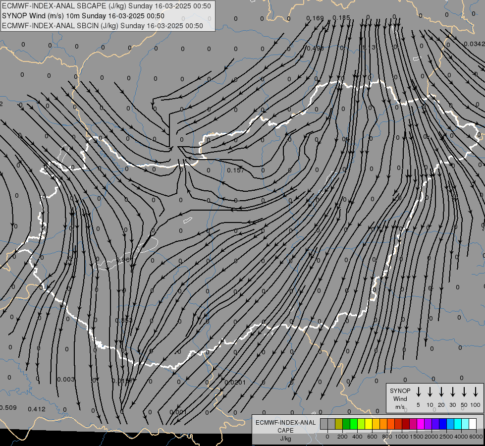Click the SBCAPE layer title line
The image size is (485, 446).
[x=107, y=6]
